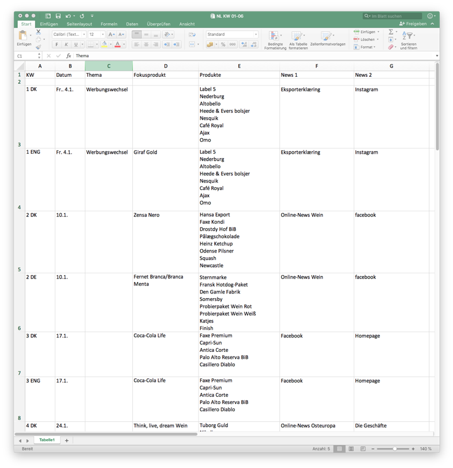The image size is (453, 468).
Task: Switch to the Seitenlayout tab
Action: click(x=79, y=24)
